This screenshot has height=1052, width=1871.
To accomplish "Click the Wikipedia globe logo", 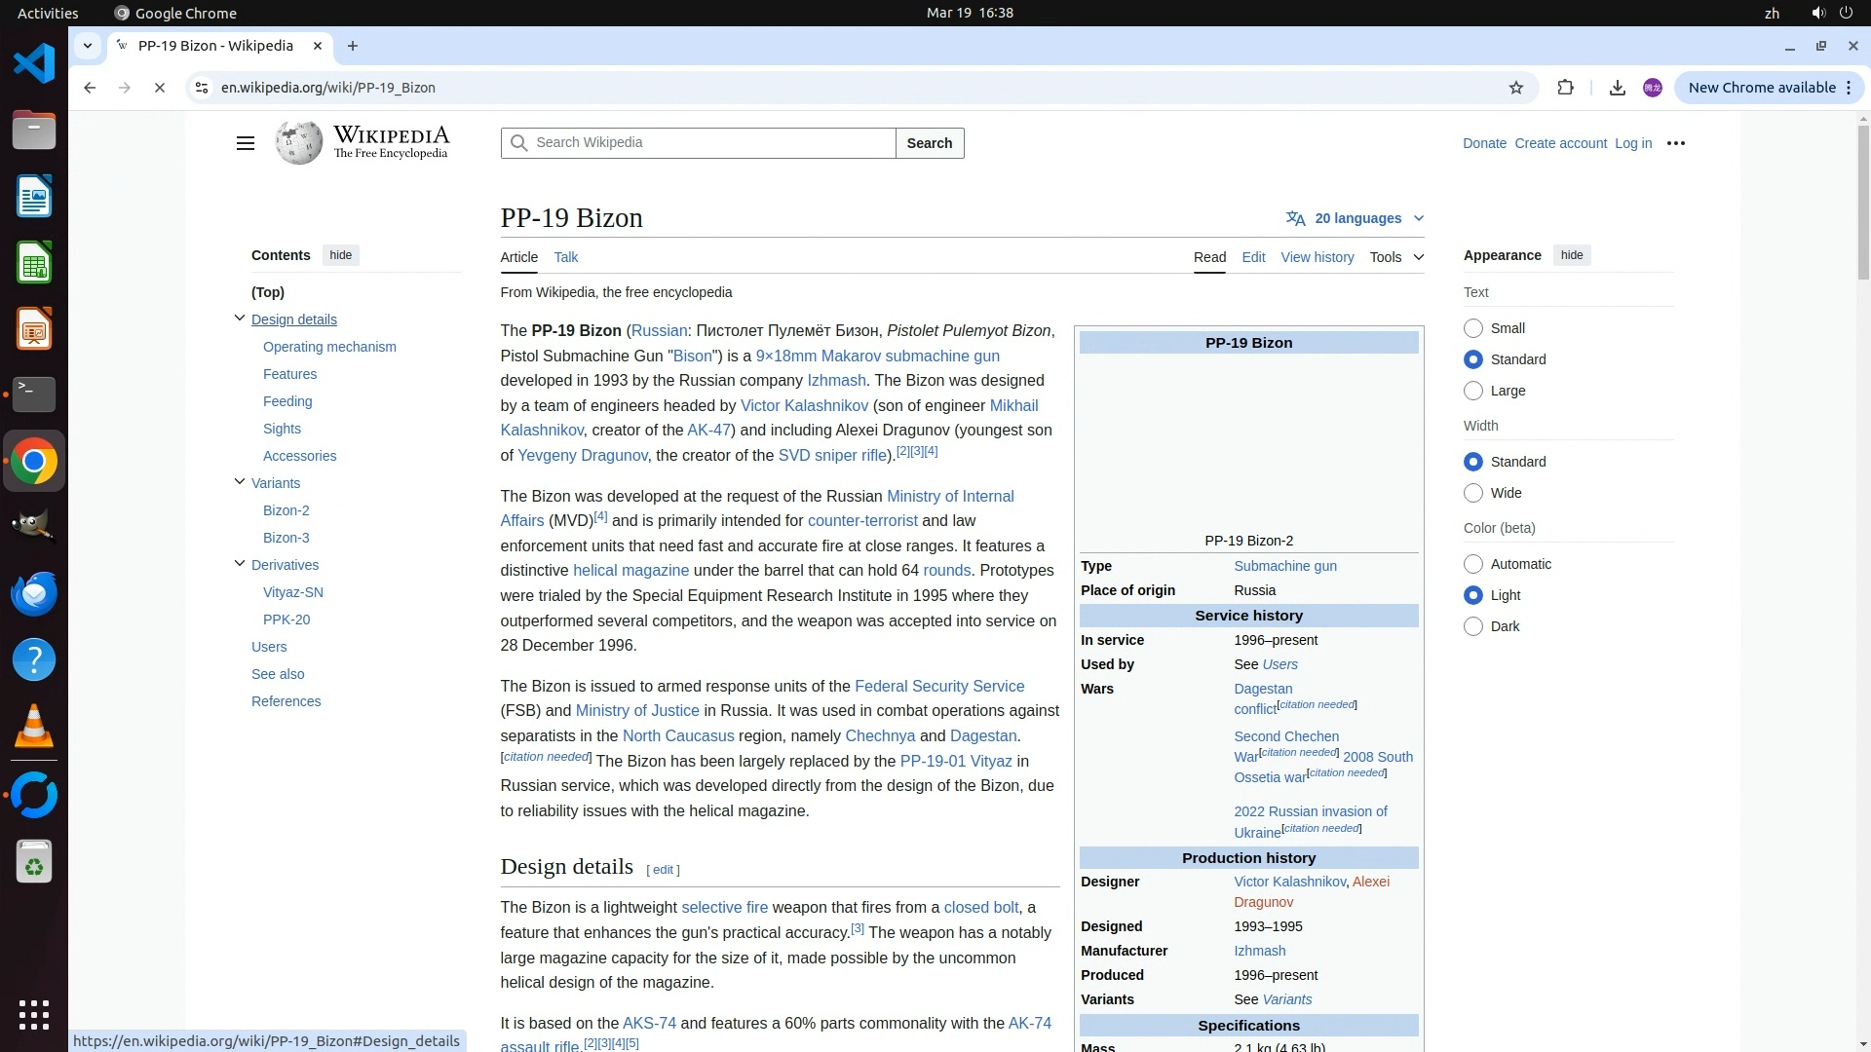I will point(298,143).
